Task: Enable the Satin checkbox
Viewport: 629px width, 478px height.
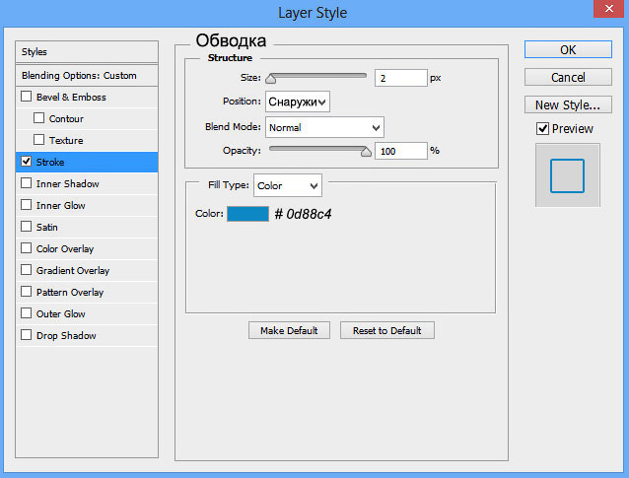Action: tap(26, 226)
